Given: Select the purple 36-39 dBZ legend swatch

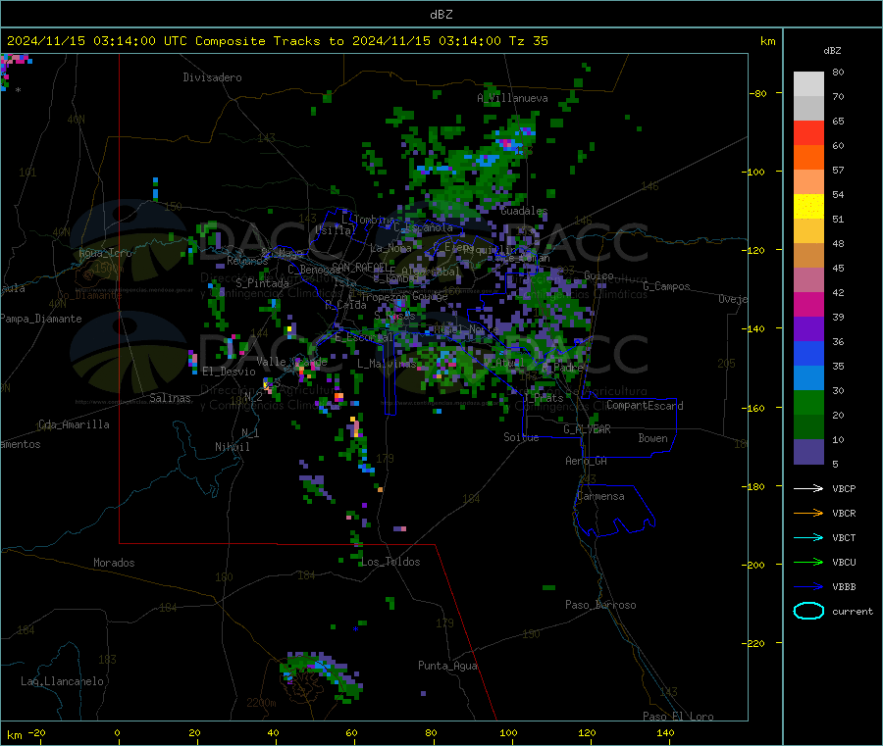Looking at the screenshot, I should click(x=808, y=329).
